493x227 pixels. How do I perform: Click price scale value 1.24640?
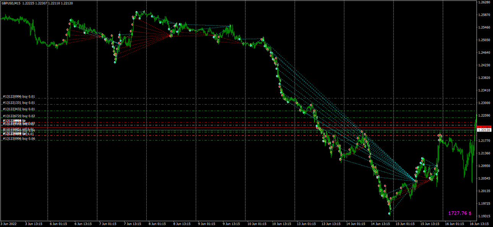pos(484,53)
